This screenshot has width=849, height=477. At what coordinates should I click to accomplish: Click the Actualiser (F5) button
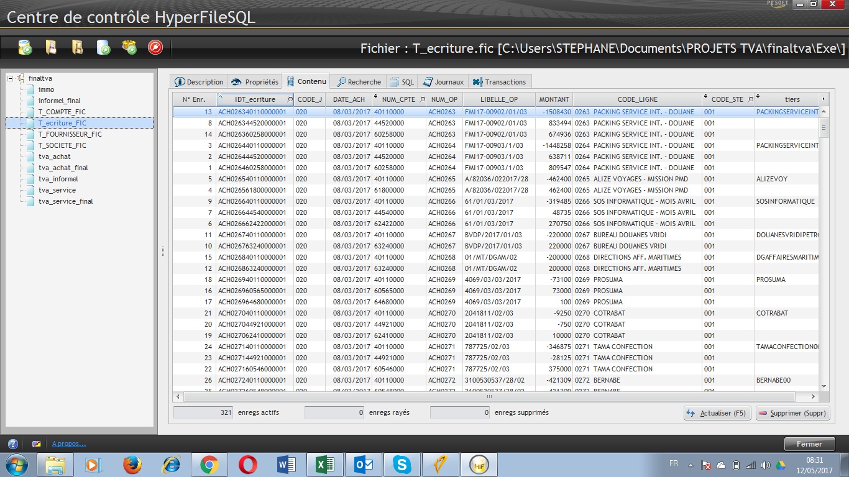[x=717, y=413]
